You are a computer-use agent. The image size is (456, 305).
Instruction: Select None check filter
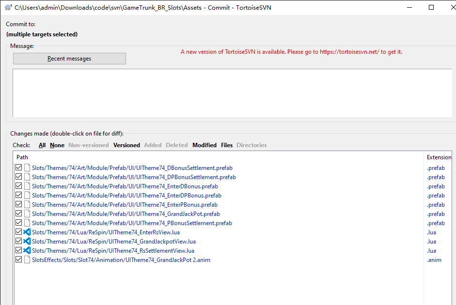(x=57, y=145)
